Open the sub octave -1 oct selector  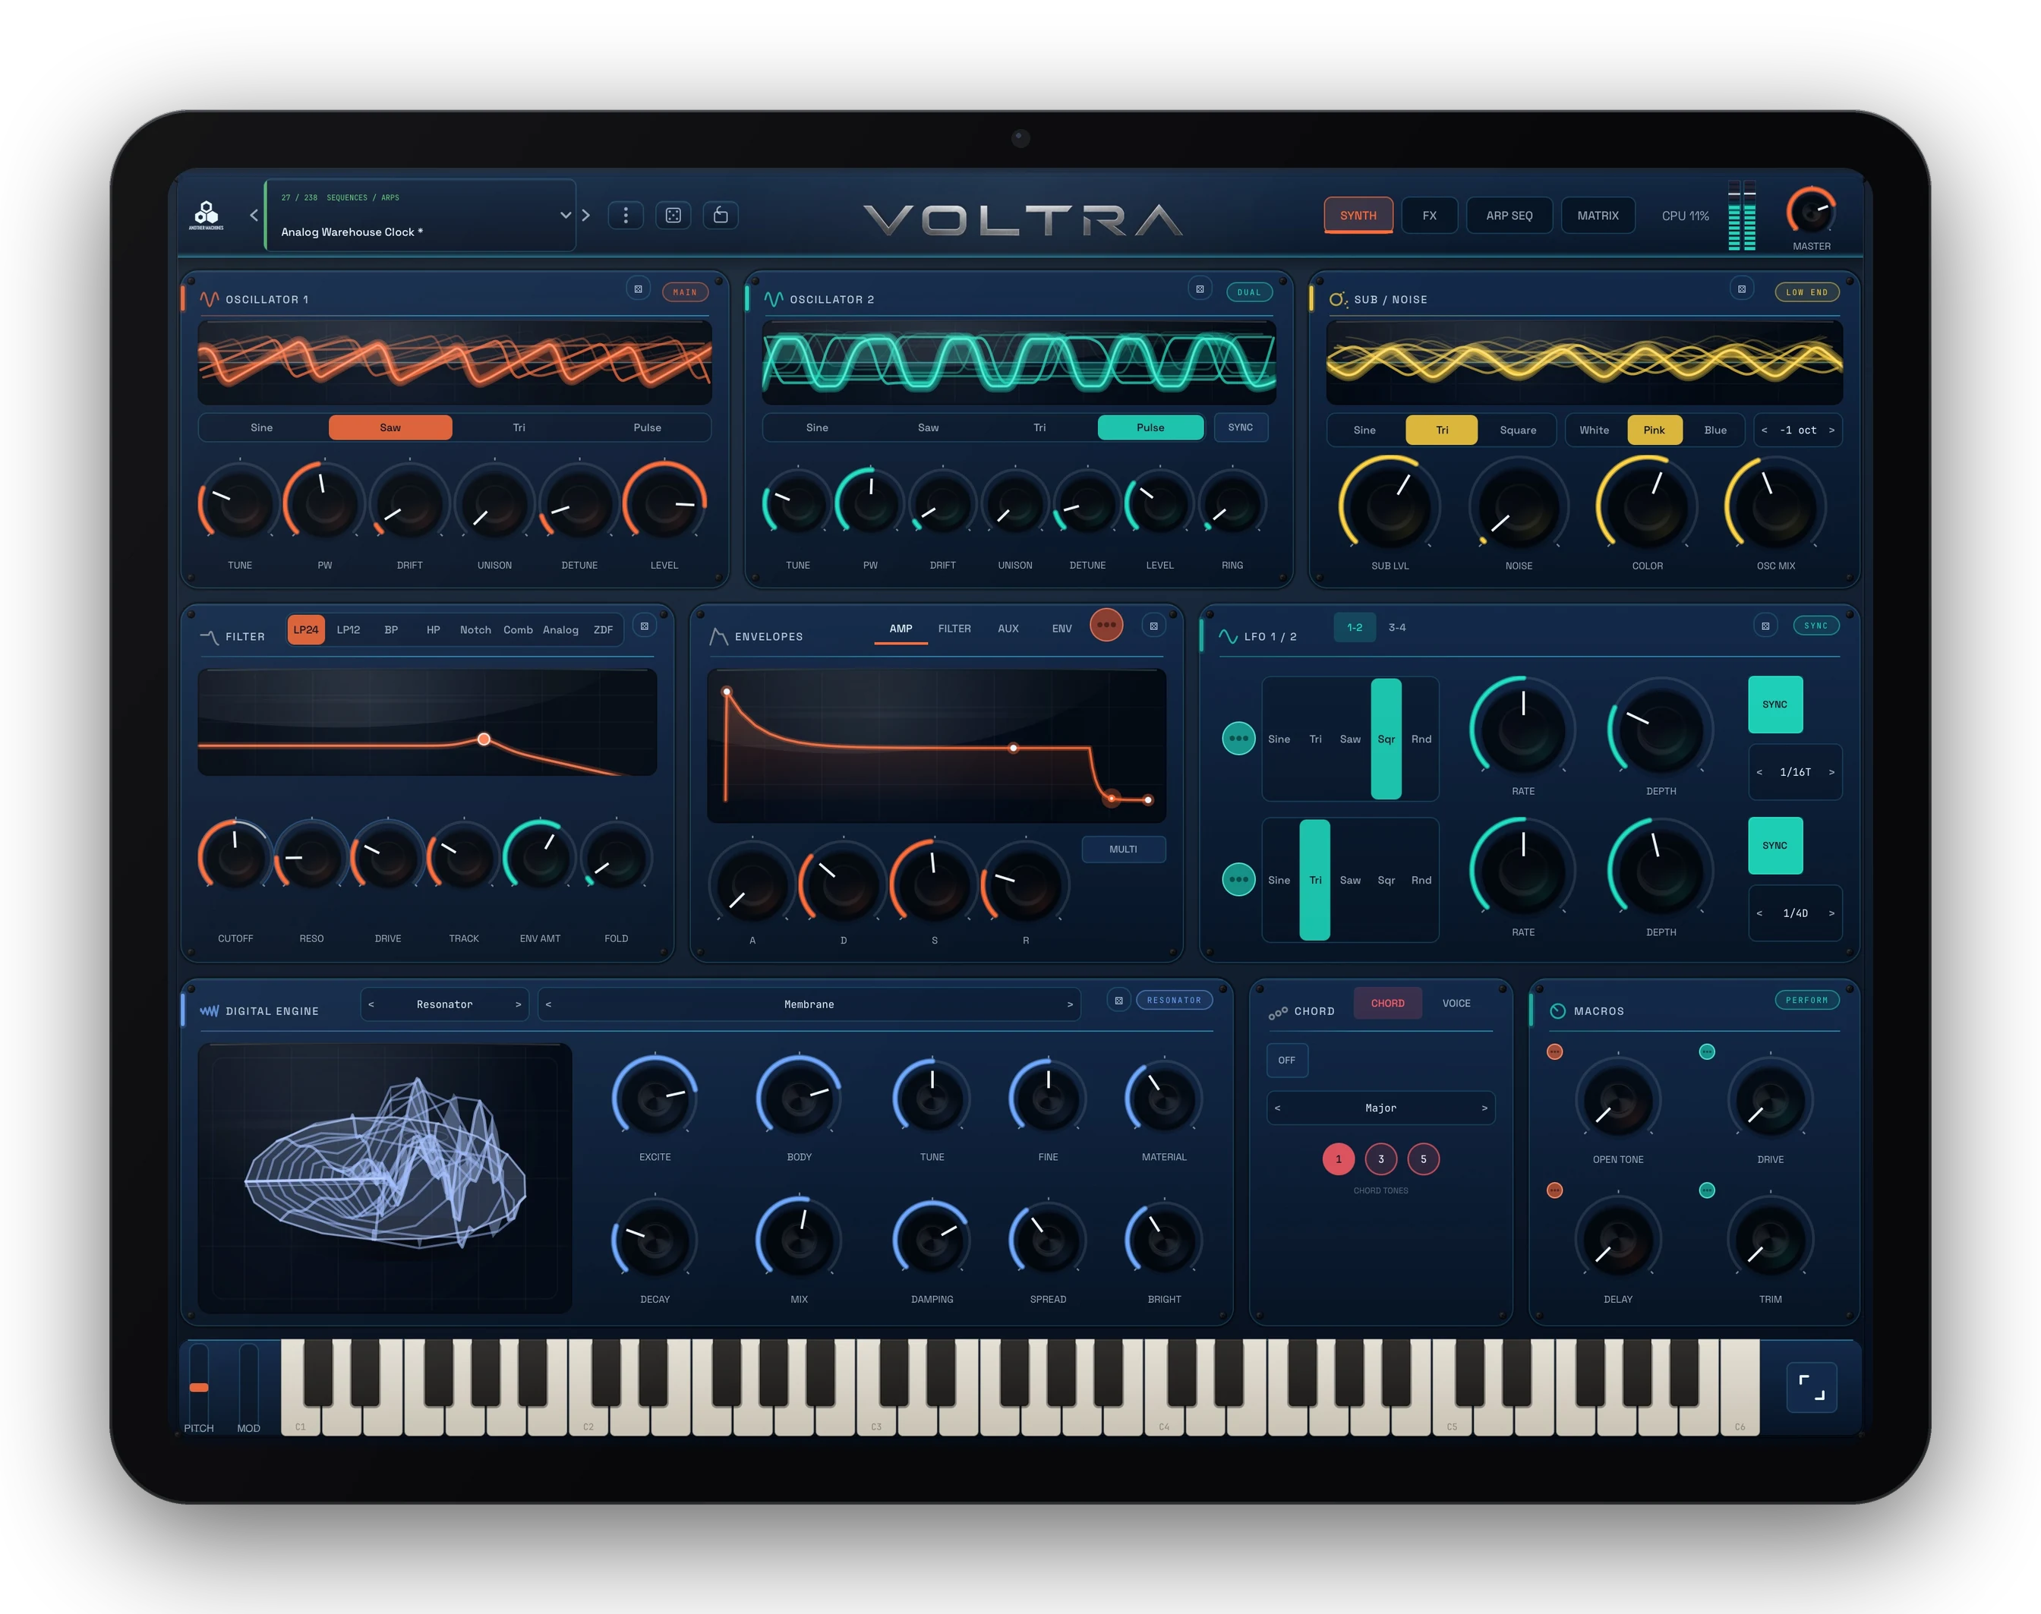click(1797, 431)
